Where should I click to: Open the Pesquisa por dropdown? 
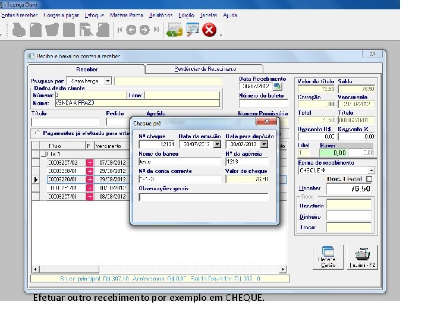pyautogui.click(x=108, y=81)
